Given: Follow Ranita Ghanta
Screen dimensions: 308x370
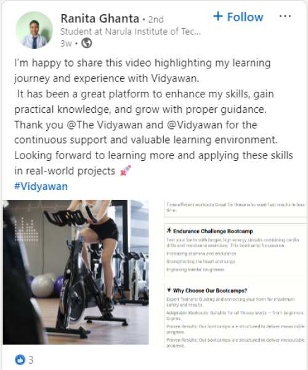Looking at the screenshot, I should [238, 17].
